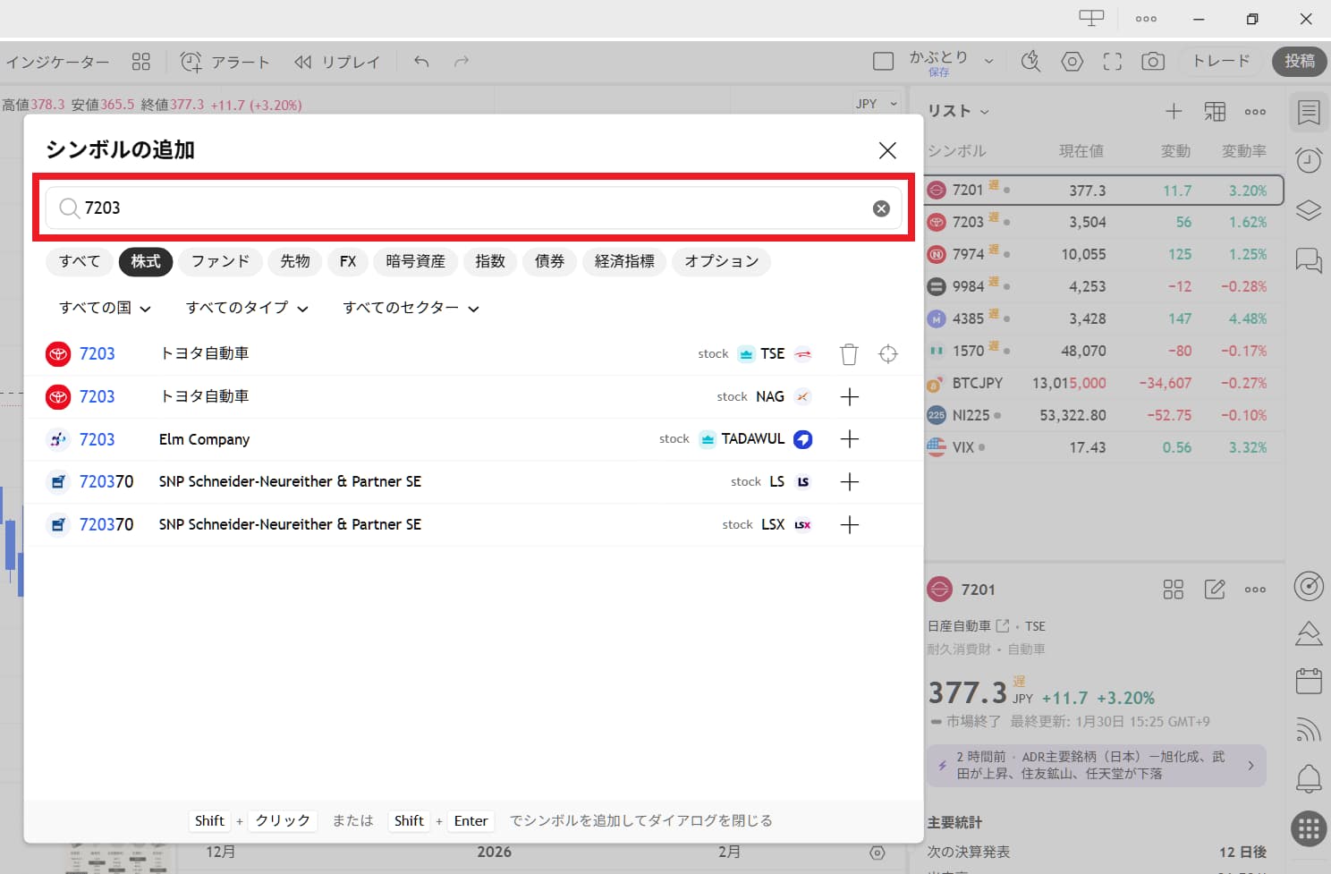Undo the last chart action
Viewport: 1331px width, 874px height.
tap(421, 62)
